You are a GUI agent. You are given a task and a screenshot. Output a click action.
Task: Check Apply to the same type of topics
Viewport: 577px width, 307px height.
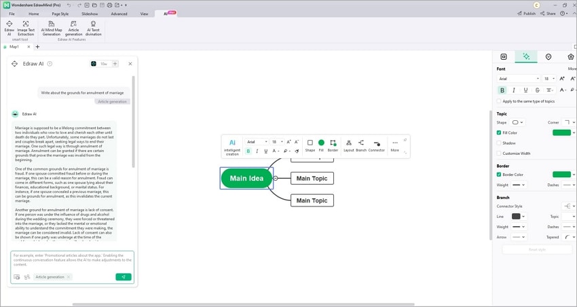point(499,101)
